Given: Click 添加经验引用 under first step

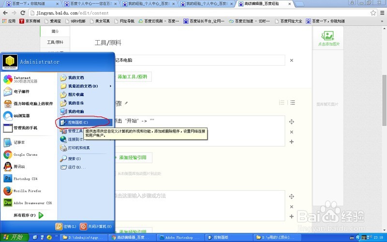Looking at the screenshot, I should point(133,158).
